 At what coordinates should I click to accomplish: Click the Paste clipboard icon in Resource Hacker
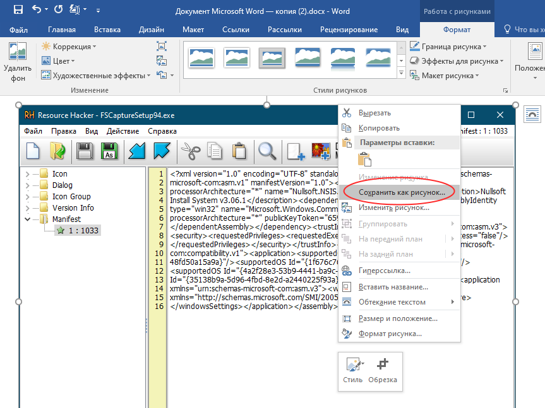pos(239,151)
